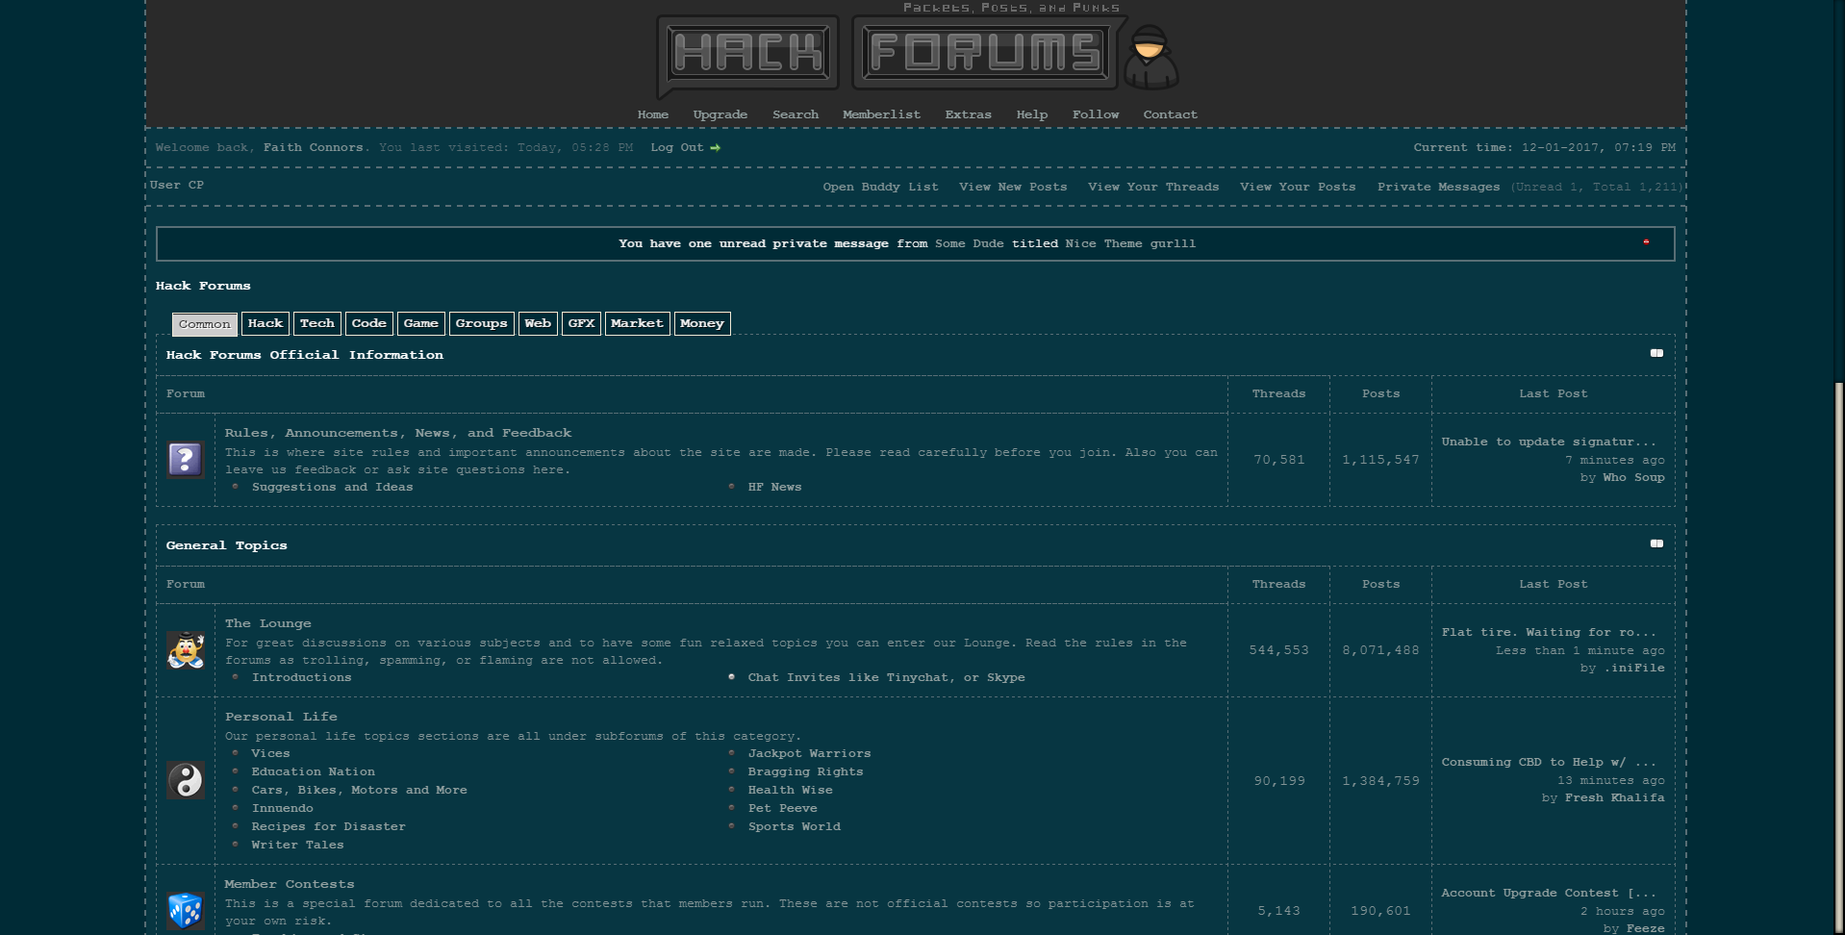Open Search from the top navigation
This screenshot has height=935, width=1845.
(x=796, y=114)
